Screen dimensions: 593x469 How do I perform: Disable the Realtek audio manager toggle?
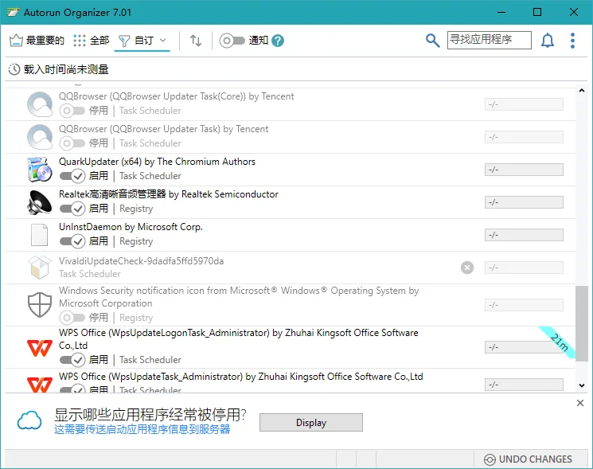click(72, 208)
